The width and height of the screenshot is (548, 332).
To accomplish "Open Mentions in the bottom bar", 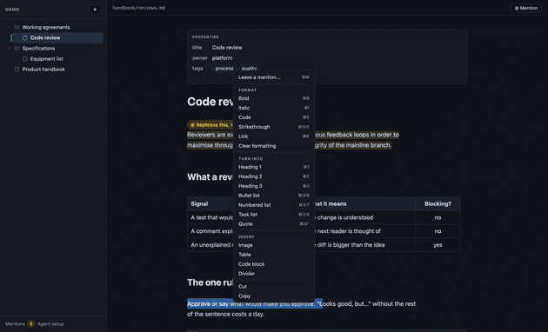I will 15,324.
